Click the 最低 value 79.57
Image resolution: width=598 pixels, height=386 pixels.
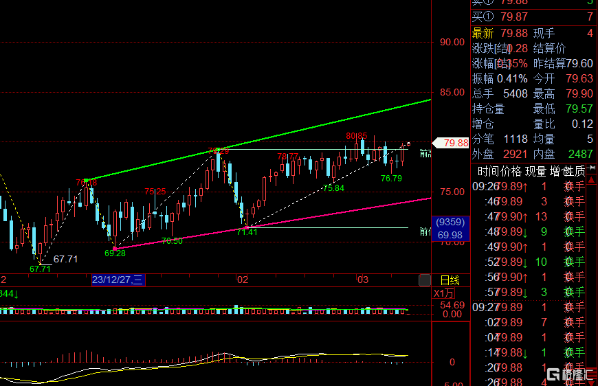pos(579,109)
